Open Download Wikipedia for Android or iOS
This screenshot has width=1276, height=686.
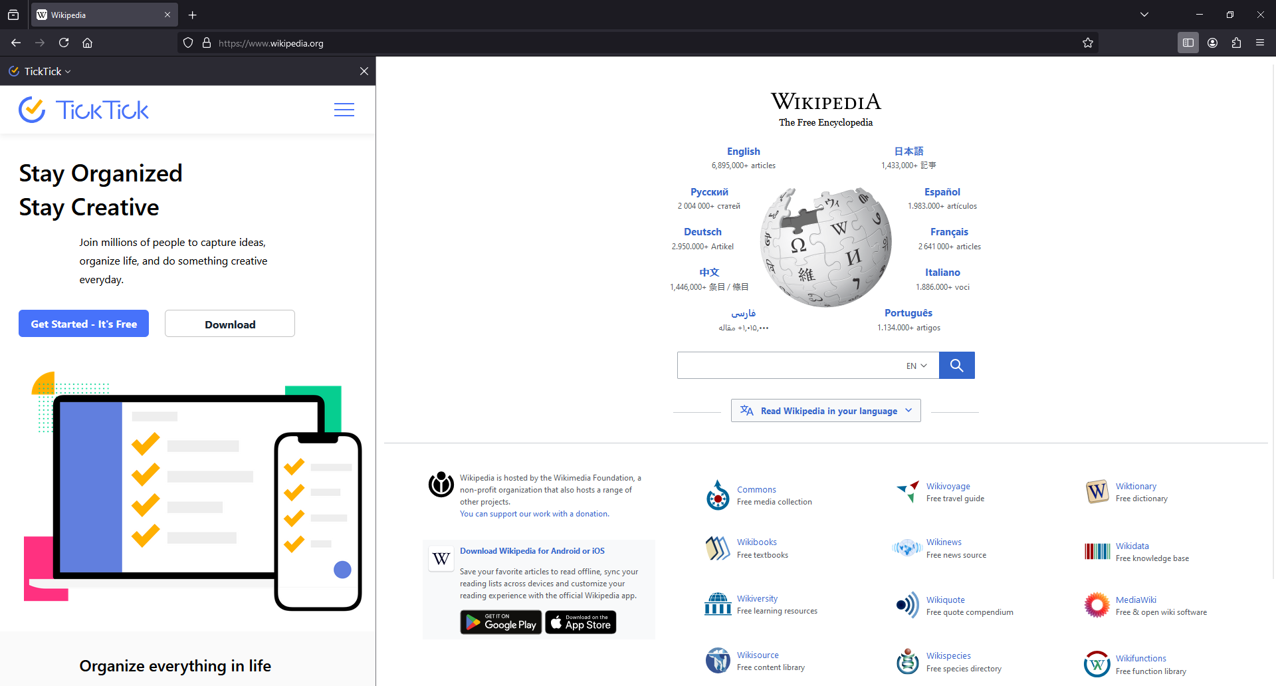coord(532,551)
